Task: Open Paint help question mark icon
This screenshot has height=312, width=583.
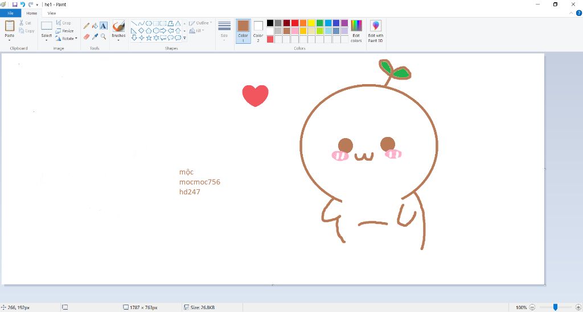Action: (579, 13)
